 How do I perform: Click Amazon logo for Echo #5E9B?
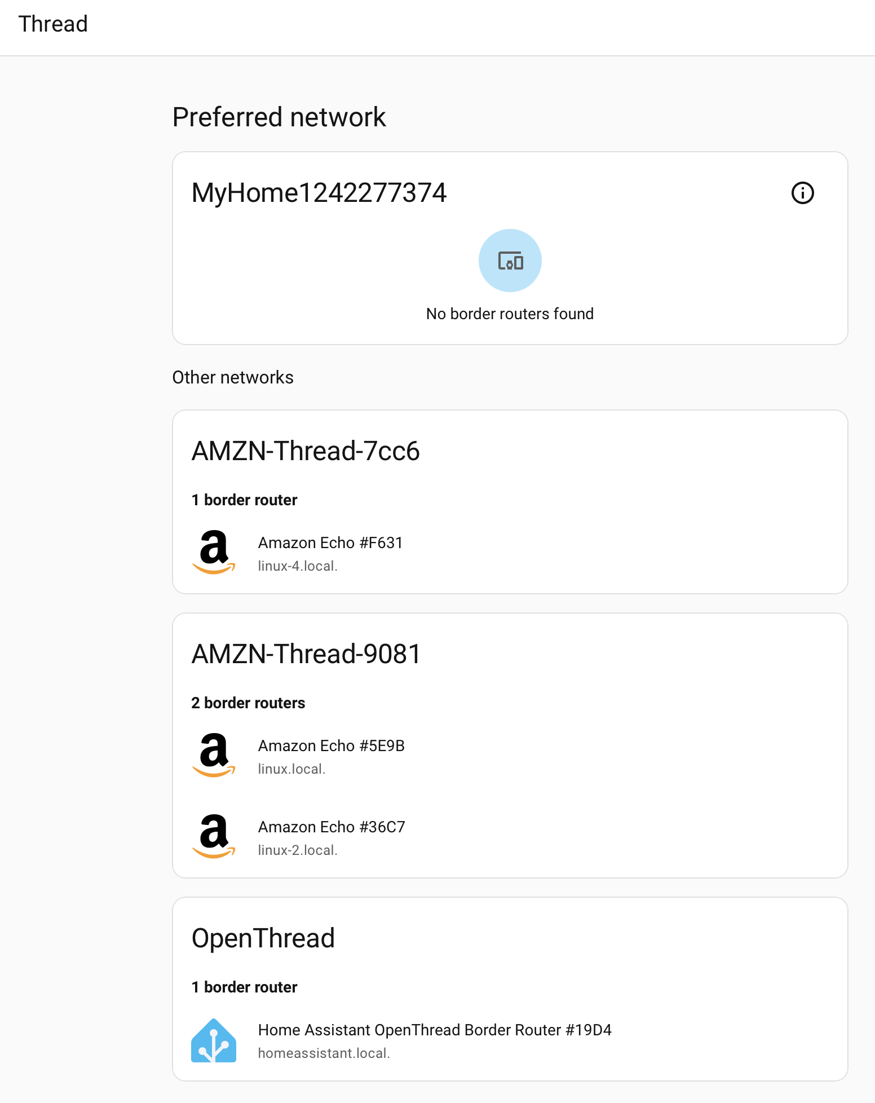coord(214,755)
